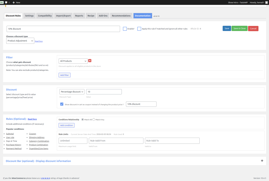Click the Rule Valid From field
Image resolution: width=269 pixels, height=181 pixels.
(116, 141)
